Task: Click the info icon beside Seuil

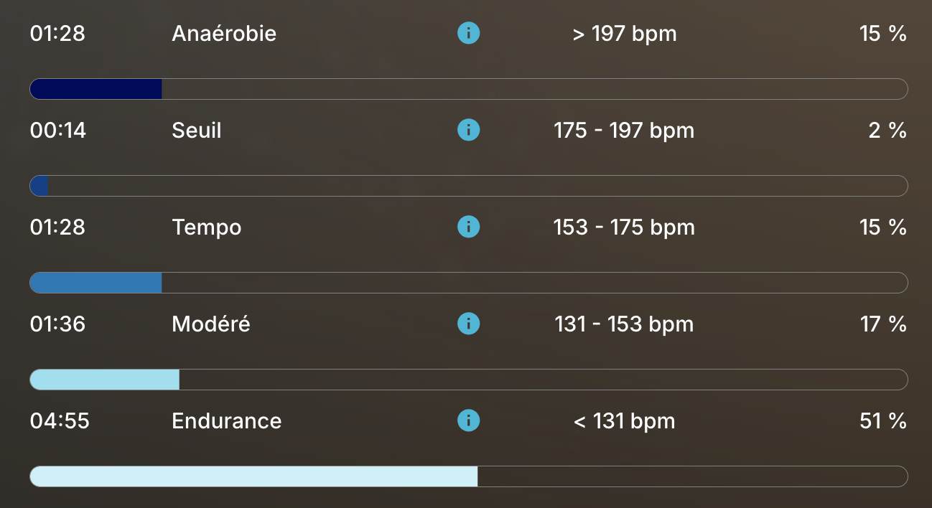Action: click(x=468, y=130)
